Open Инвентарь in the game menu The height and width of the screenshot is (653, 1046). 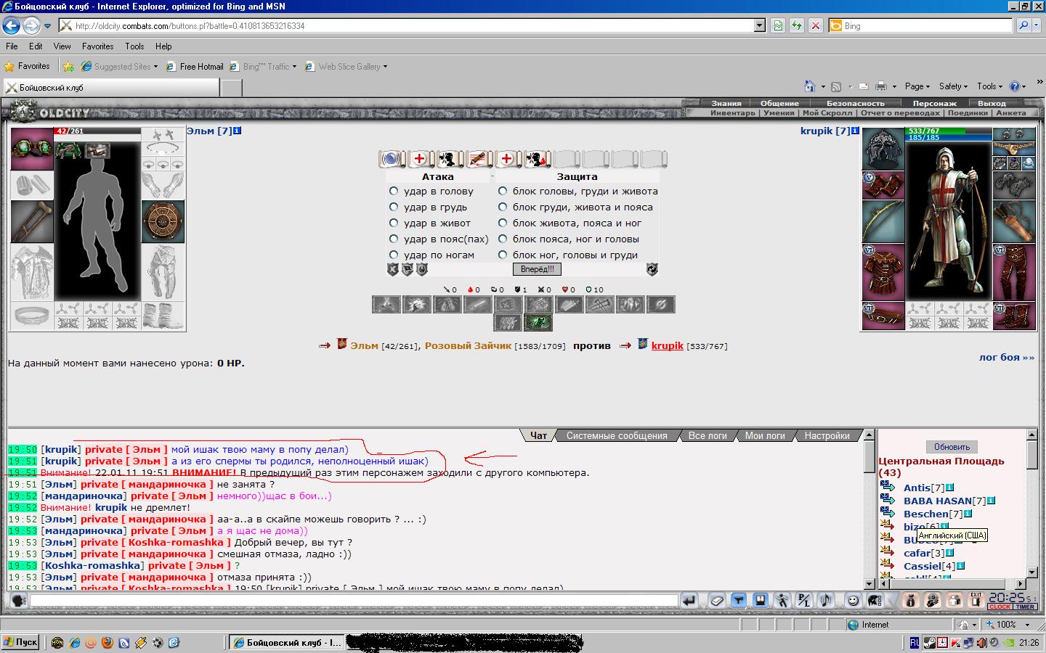[732, 112]
